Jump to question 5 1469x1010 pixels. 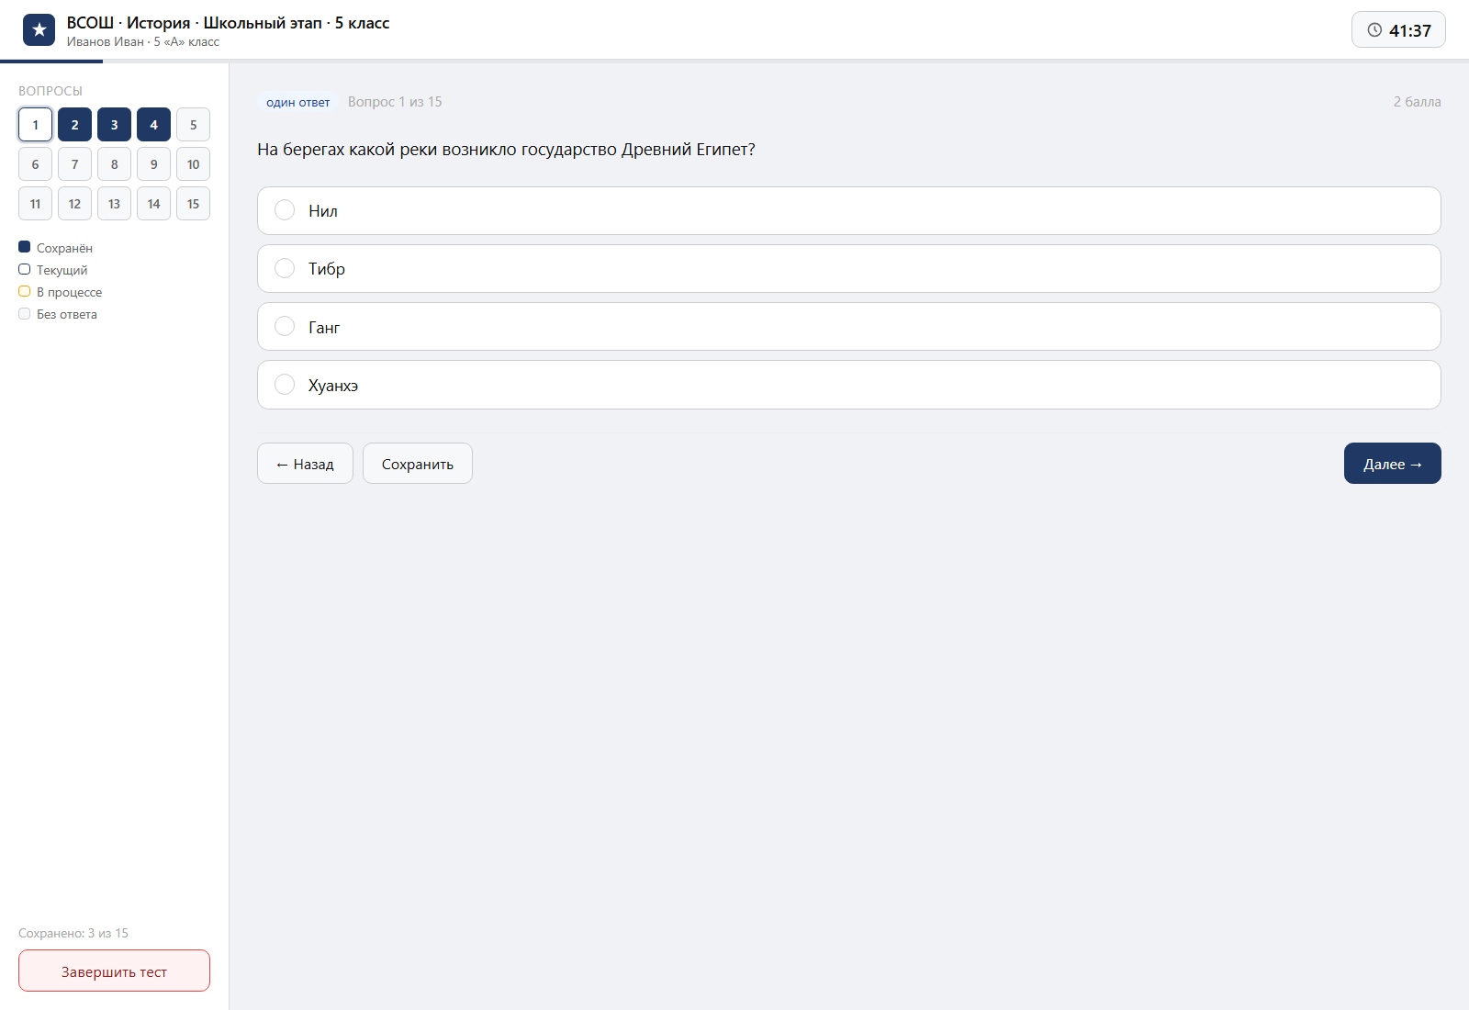(193, 125)
